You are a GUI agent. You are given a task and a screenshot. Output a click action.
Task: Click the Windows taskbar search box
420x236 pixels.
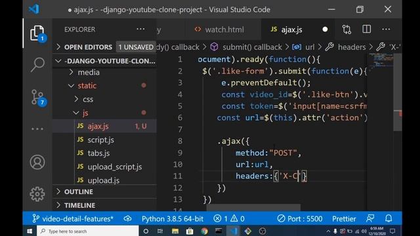(x=88, y=231)
